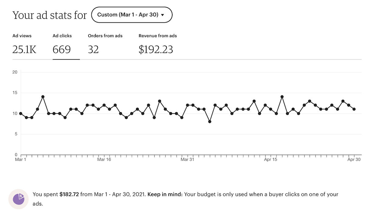This screenshot has width=366, height=221.
Task: Select the Ad clicks stat tab
Action: (x=62, y=36)
